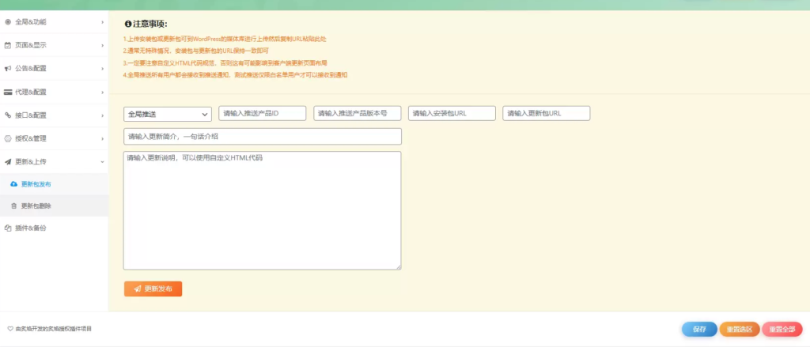Screen dimensions: 810x347
Task: Expand the 页面&显示 menu chevron
Action: click(x=102, y=45)
